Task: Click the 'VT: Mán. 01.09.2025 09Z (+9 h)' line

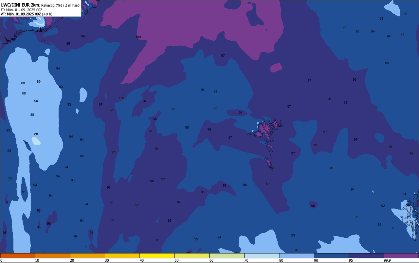Action: (x=27, y=14)
